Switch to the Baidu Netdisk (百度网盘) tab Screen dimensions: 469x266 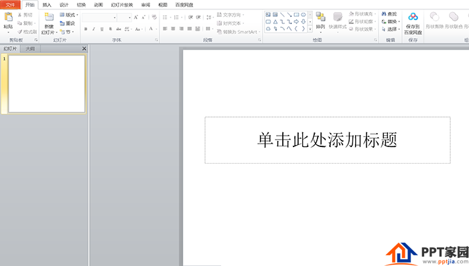click(x=184, y=5)
